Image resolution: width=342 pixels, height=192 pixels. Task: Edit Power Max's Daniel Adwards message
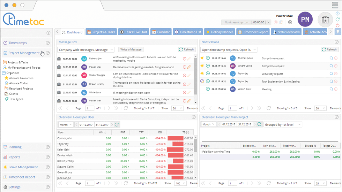click(x=189, y=67)
